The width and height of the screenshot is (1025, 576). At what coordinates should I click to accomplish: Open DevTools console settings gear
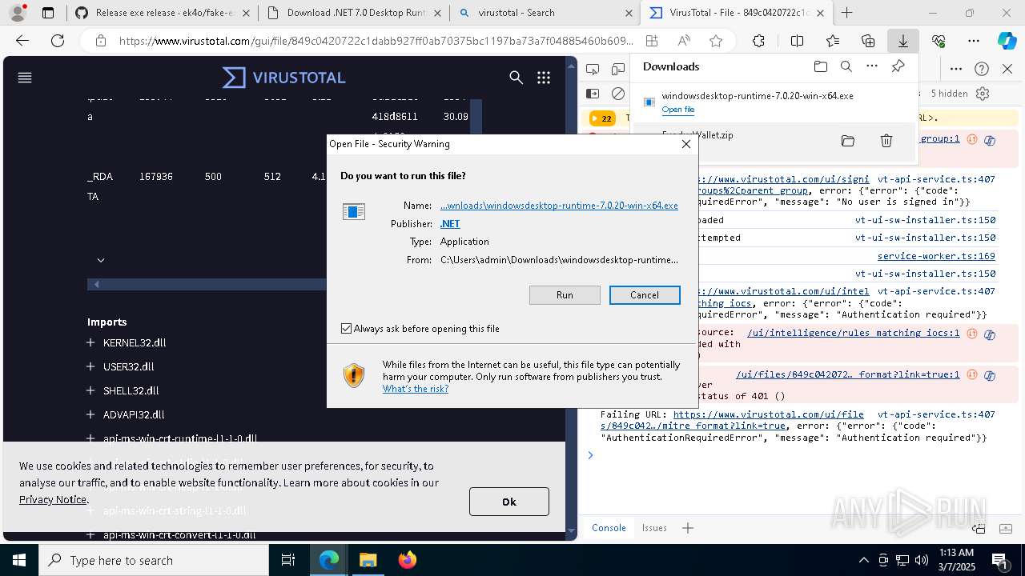click(x=983, y=94)
